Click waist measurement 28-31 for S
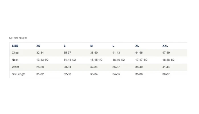199x114 pixels. tap(67, 67)
